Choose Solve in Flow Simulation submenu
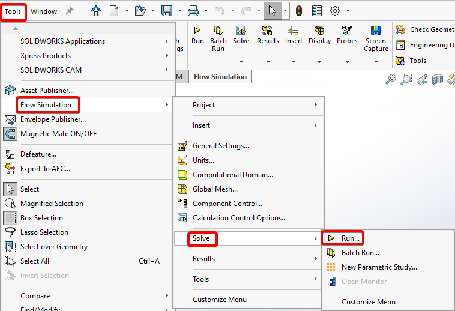The width and height of the screenshot is (455, 311). point(249,238)
